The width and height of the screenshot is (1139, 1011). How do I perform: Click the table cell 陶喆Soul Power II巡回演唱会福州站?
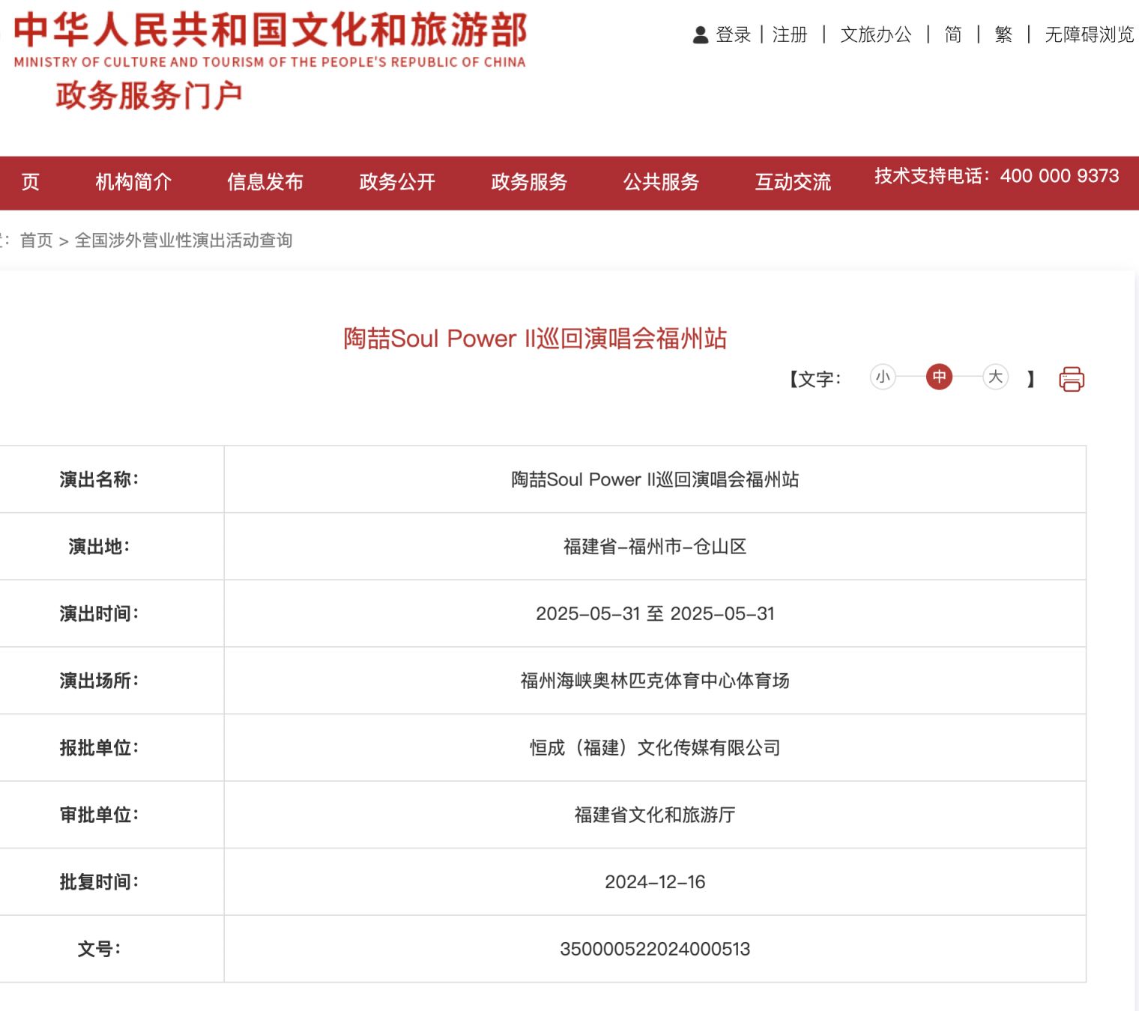(655, 479)
